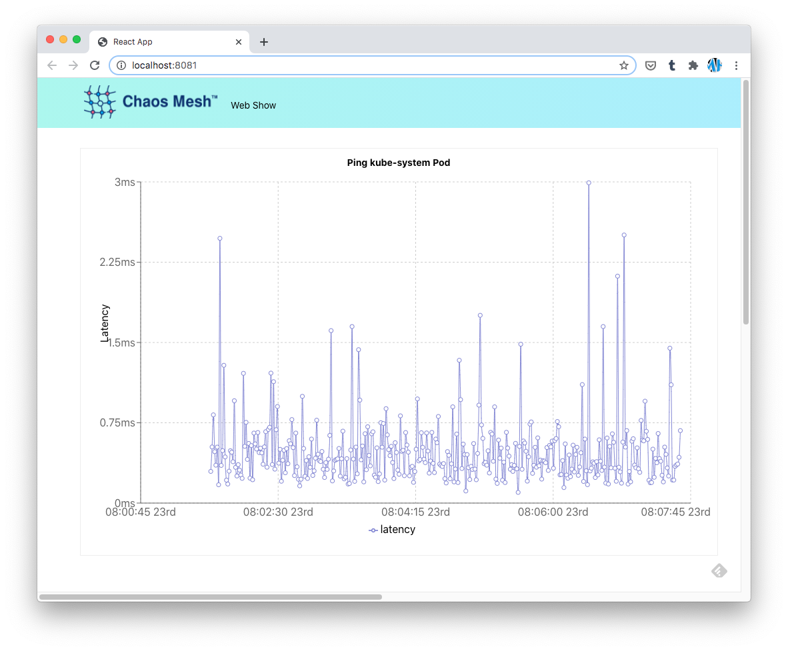Click the Tumblr extension icon
This screenshot has height=651, width=788.
coord(672,65)
